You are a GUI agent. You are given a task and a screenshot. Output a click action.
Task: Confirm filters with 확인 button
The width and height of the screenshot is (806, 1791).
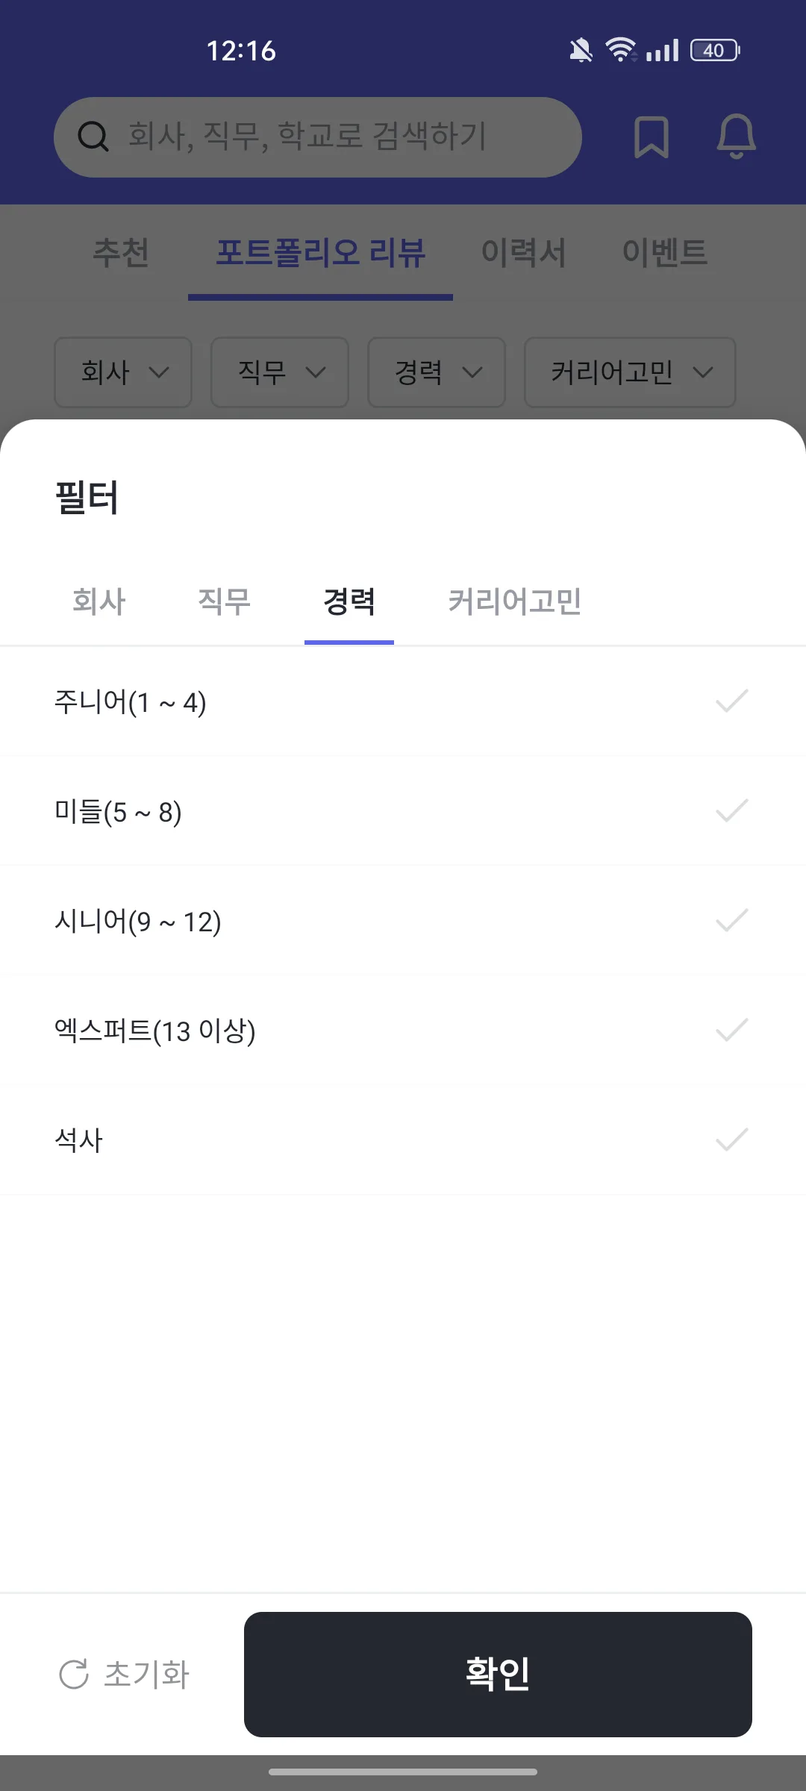tap(498, 1675)
